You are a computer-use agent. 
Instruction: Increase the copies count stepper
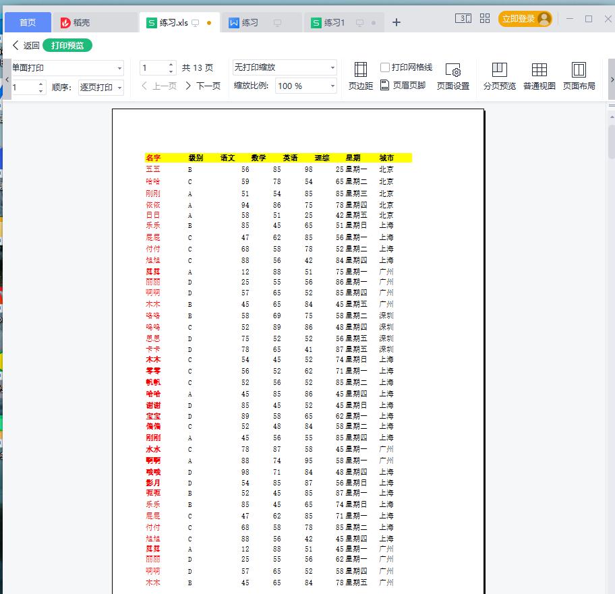coord(40,84)
